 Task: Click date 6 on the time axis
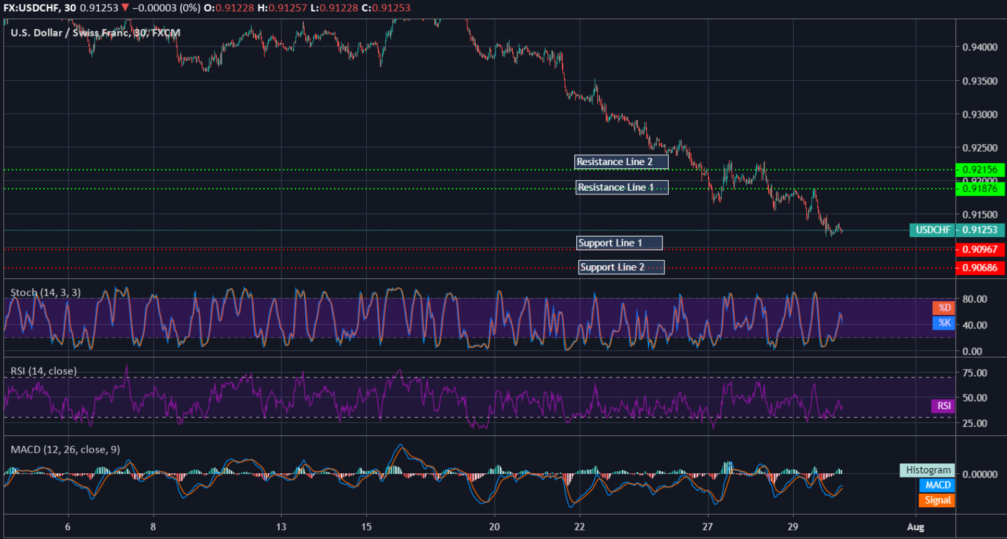point(68,527)
